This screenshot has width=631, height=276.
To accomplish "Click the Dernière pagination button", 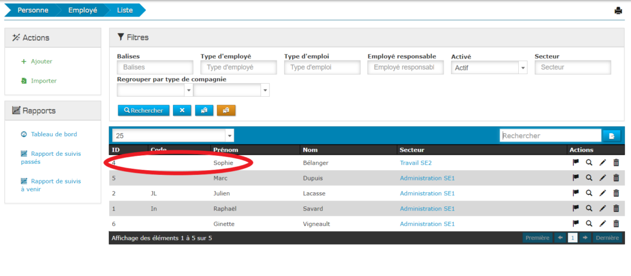I will click(606, 238).
